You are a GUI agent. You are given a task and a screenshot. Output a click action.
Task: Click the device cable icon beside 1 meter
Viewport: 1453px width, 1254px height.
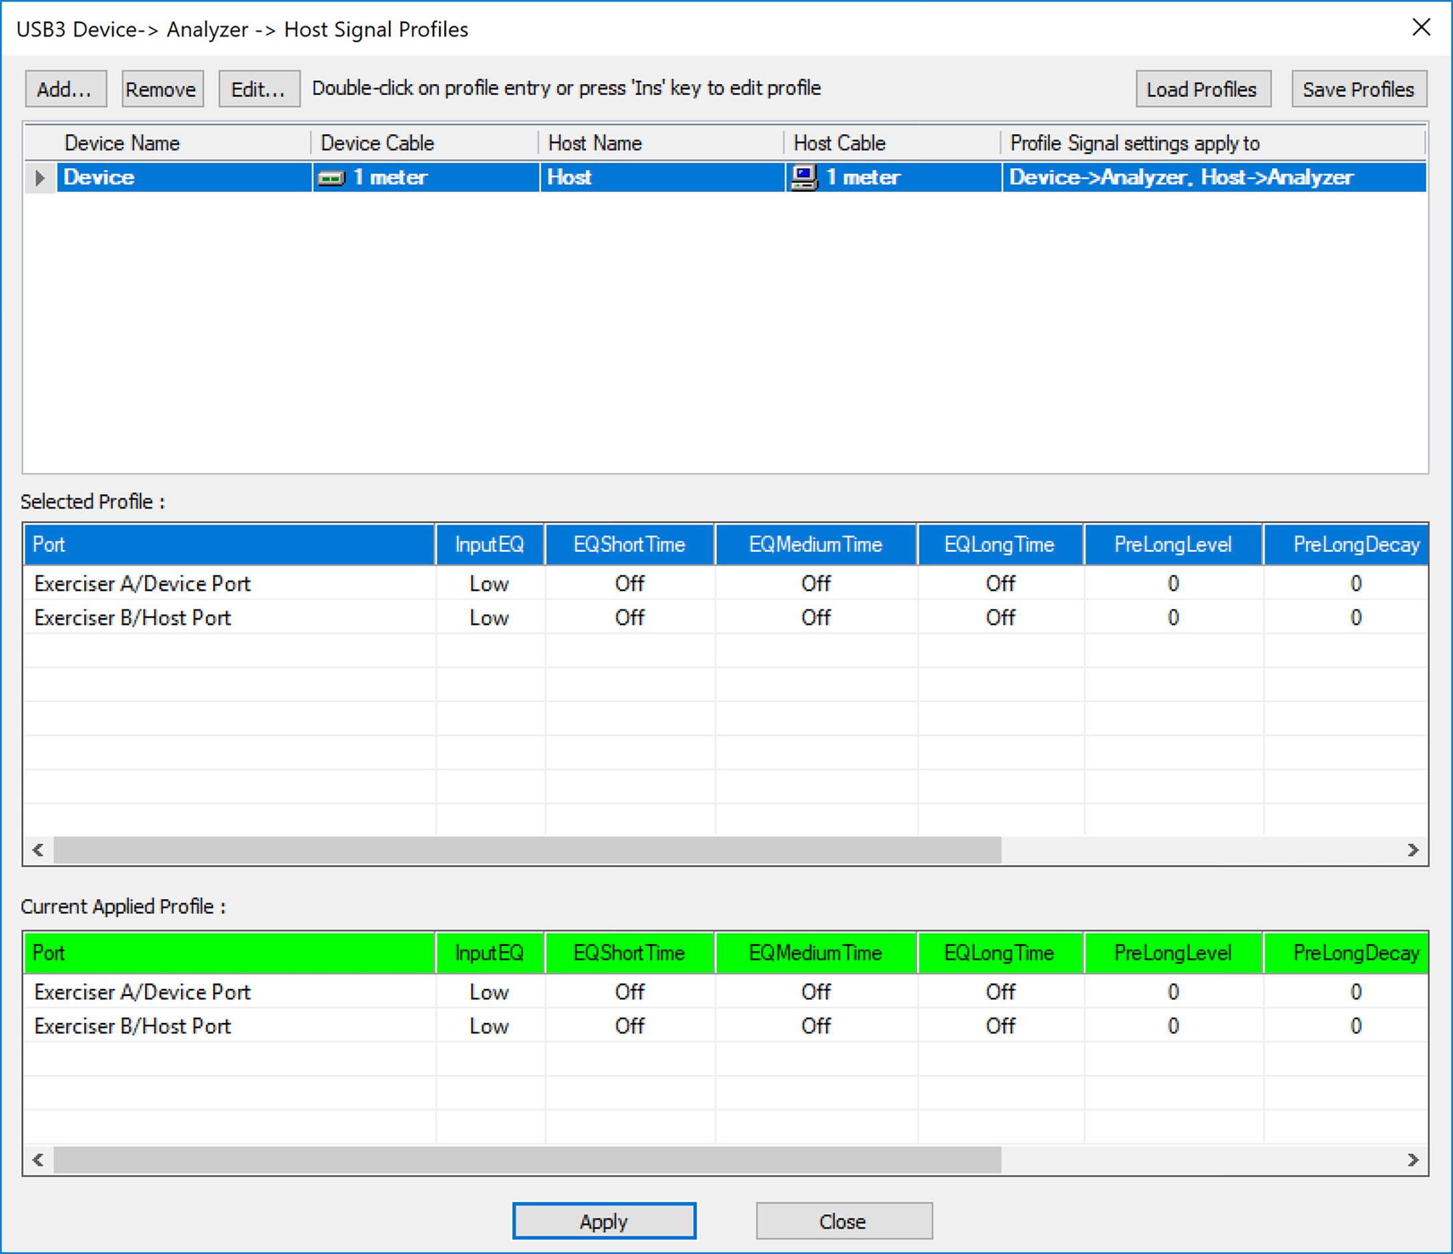click(331, 178)
